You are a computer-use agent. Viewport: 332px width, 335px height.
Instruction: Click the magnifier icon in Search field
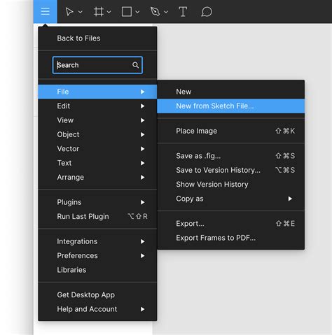coord(135,65)
